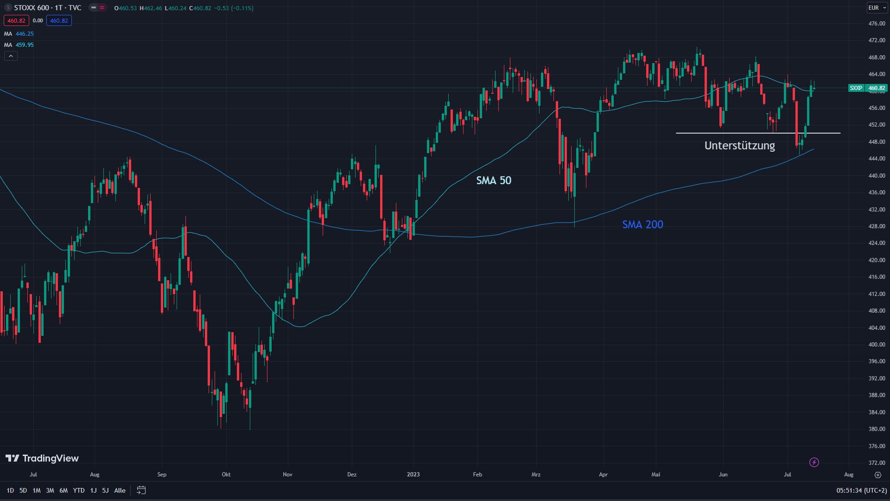Screen dimensions: 890x501
Task: Click the 2023 date axis label
Action: [x=413, y=475]
